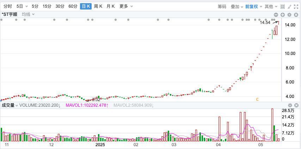Open the 均线 indicator dropdown
The image size is (301, 149).
28,14
